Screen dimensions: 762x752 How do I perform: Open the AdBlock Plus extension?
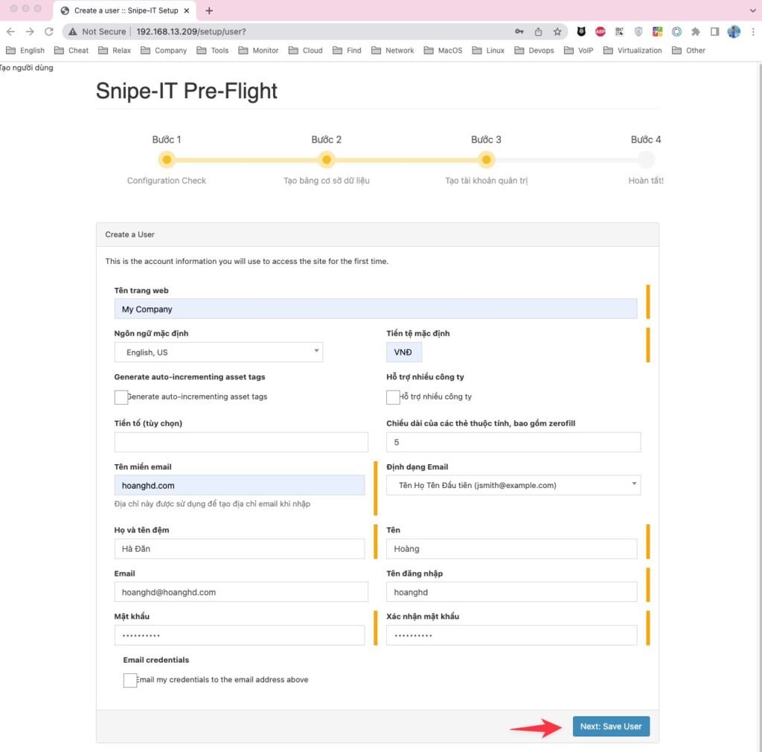(601, 31)
